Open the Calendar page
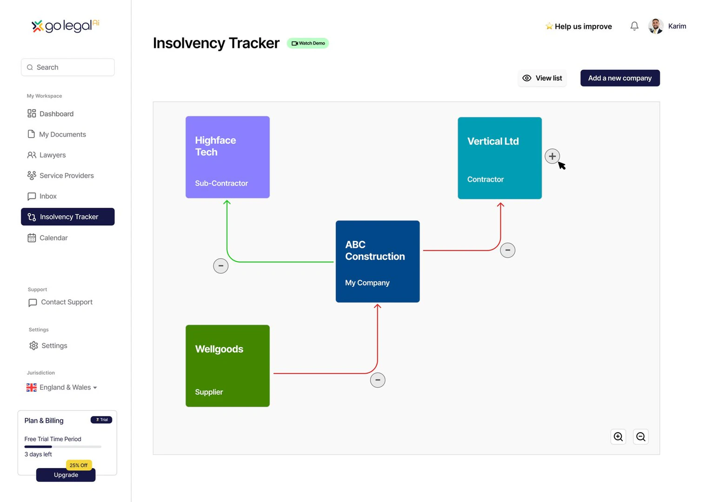Image resolution: width=706 pixels, height=502 pixels. 53,238
